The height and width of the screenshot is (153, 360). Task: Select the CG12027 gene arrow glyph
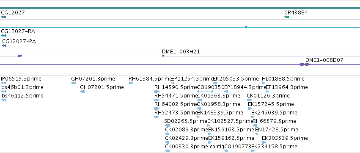pos(3,17)
